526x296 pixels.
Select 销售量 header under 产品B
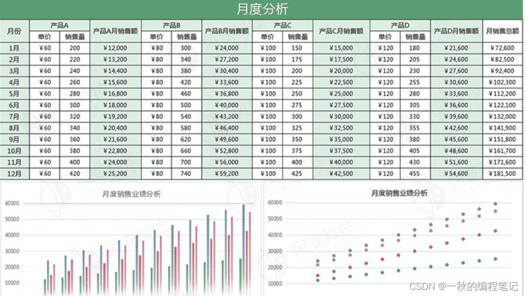[186, 37]
